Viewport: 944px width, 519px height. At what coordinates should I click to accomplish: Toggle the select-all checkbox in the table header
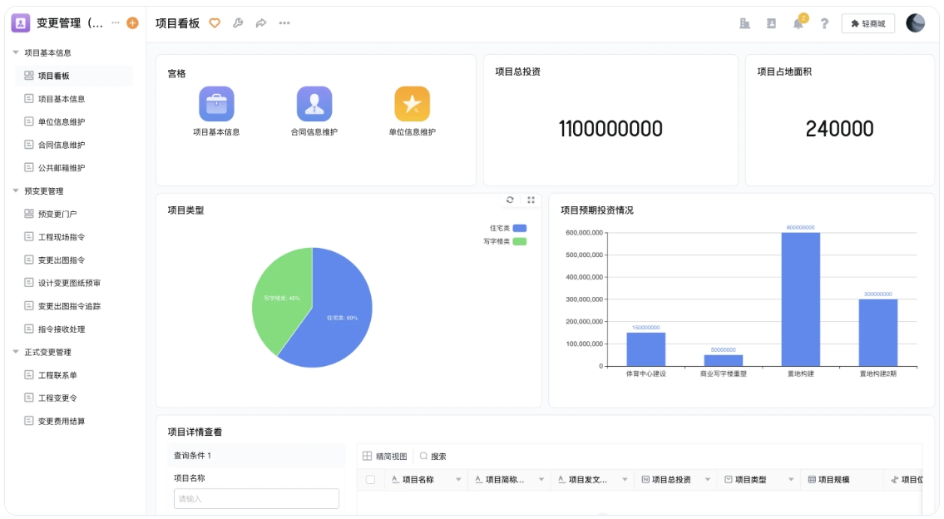coord(368,478)
